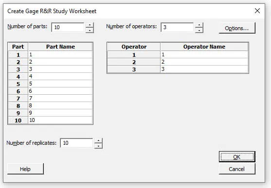
Task: Close the Create Gage R&R dialog
Action: click(257, 11)
